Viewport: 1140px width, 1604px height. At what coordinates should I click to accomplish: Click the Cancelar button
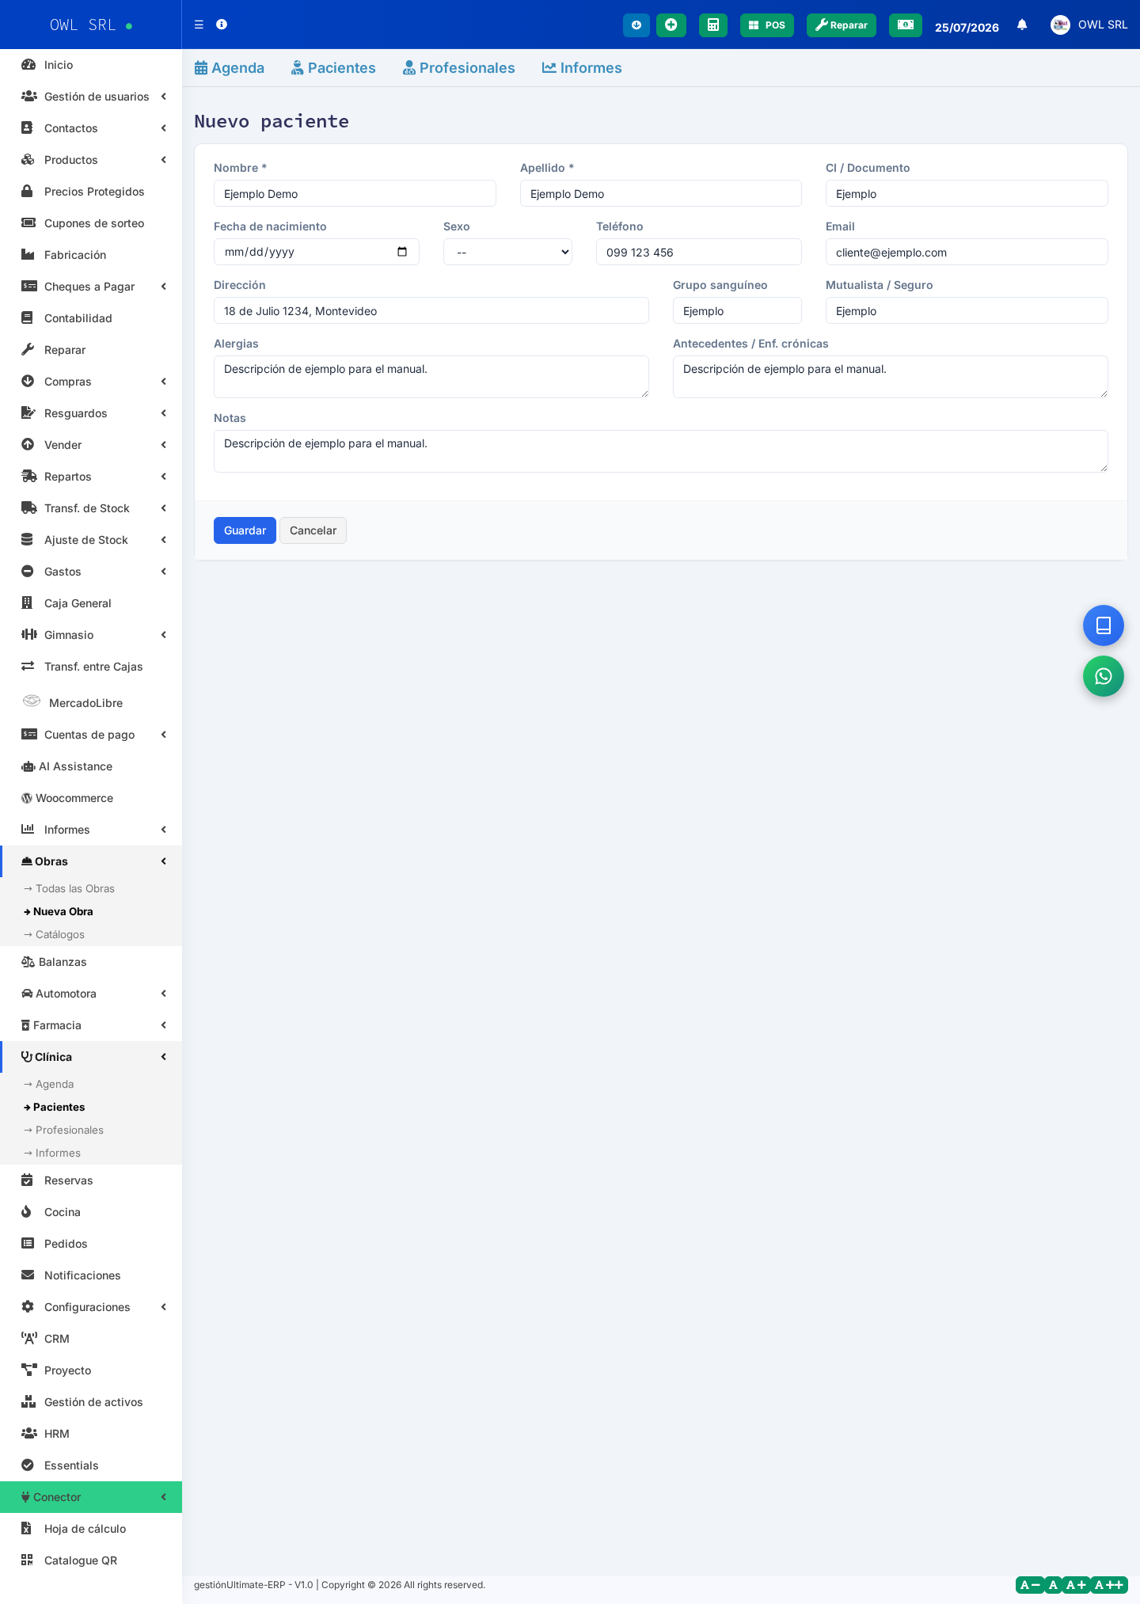[313, 530]
